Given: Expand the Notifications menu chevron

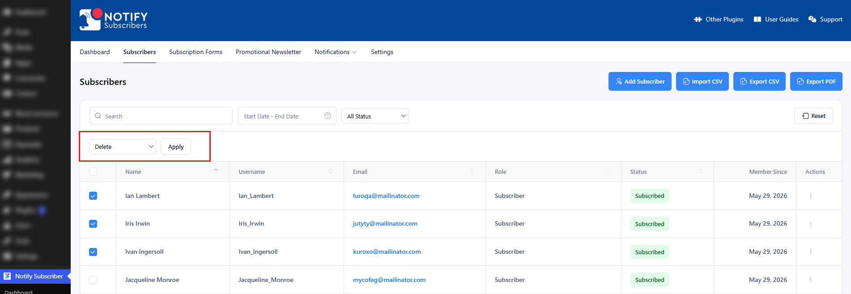Looking at the screenshot, I should (354, 52).
